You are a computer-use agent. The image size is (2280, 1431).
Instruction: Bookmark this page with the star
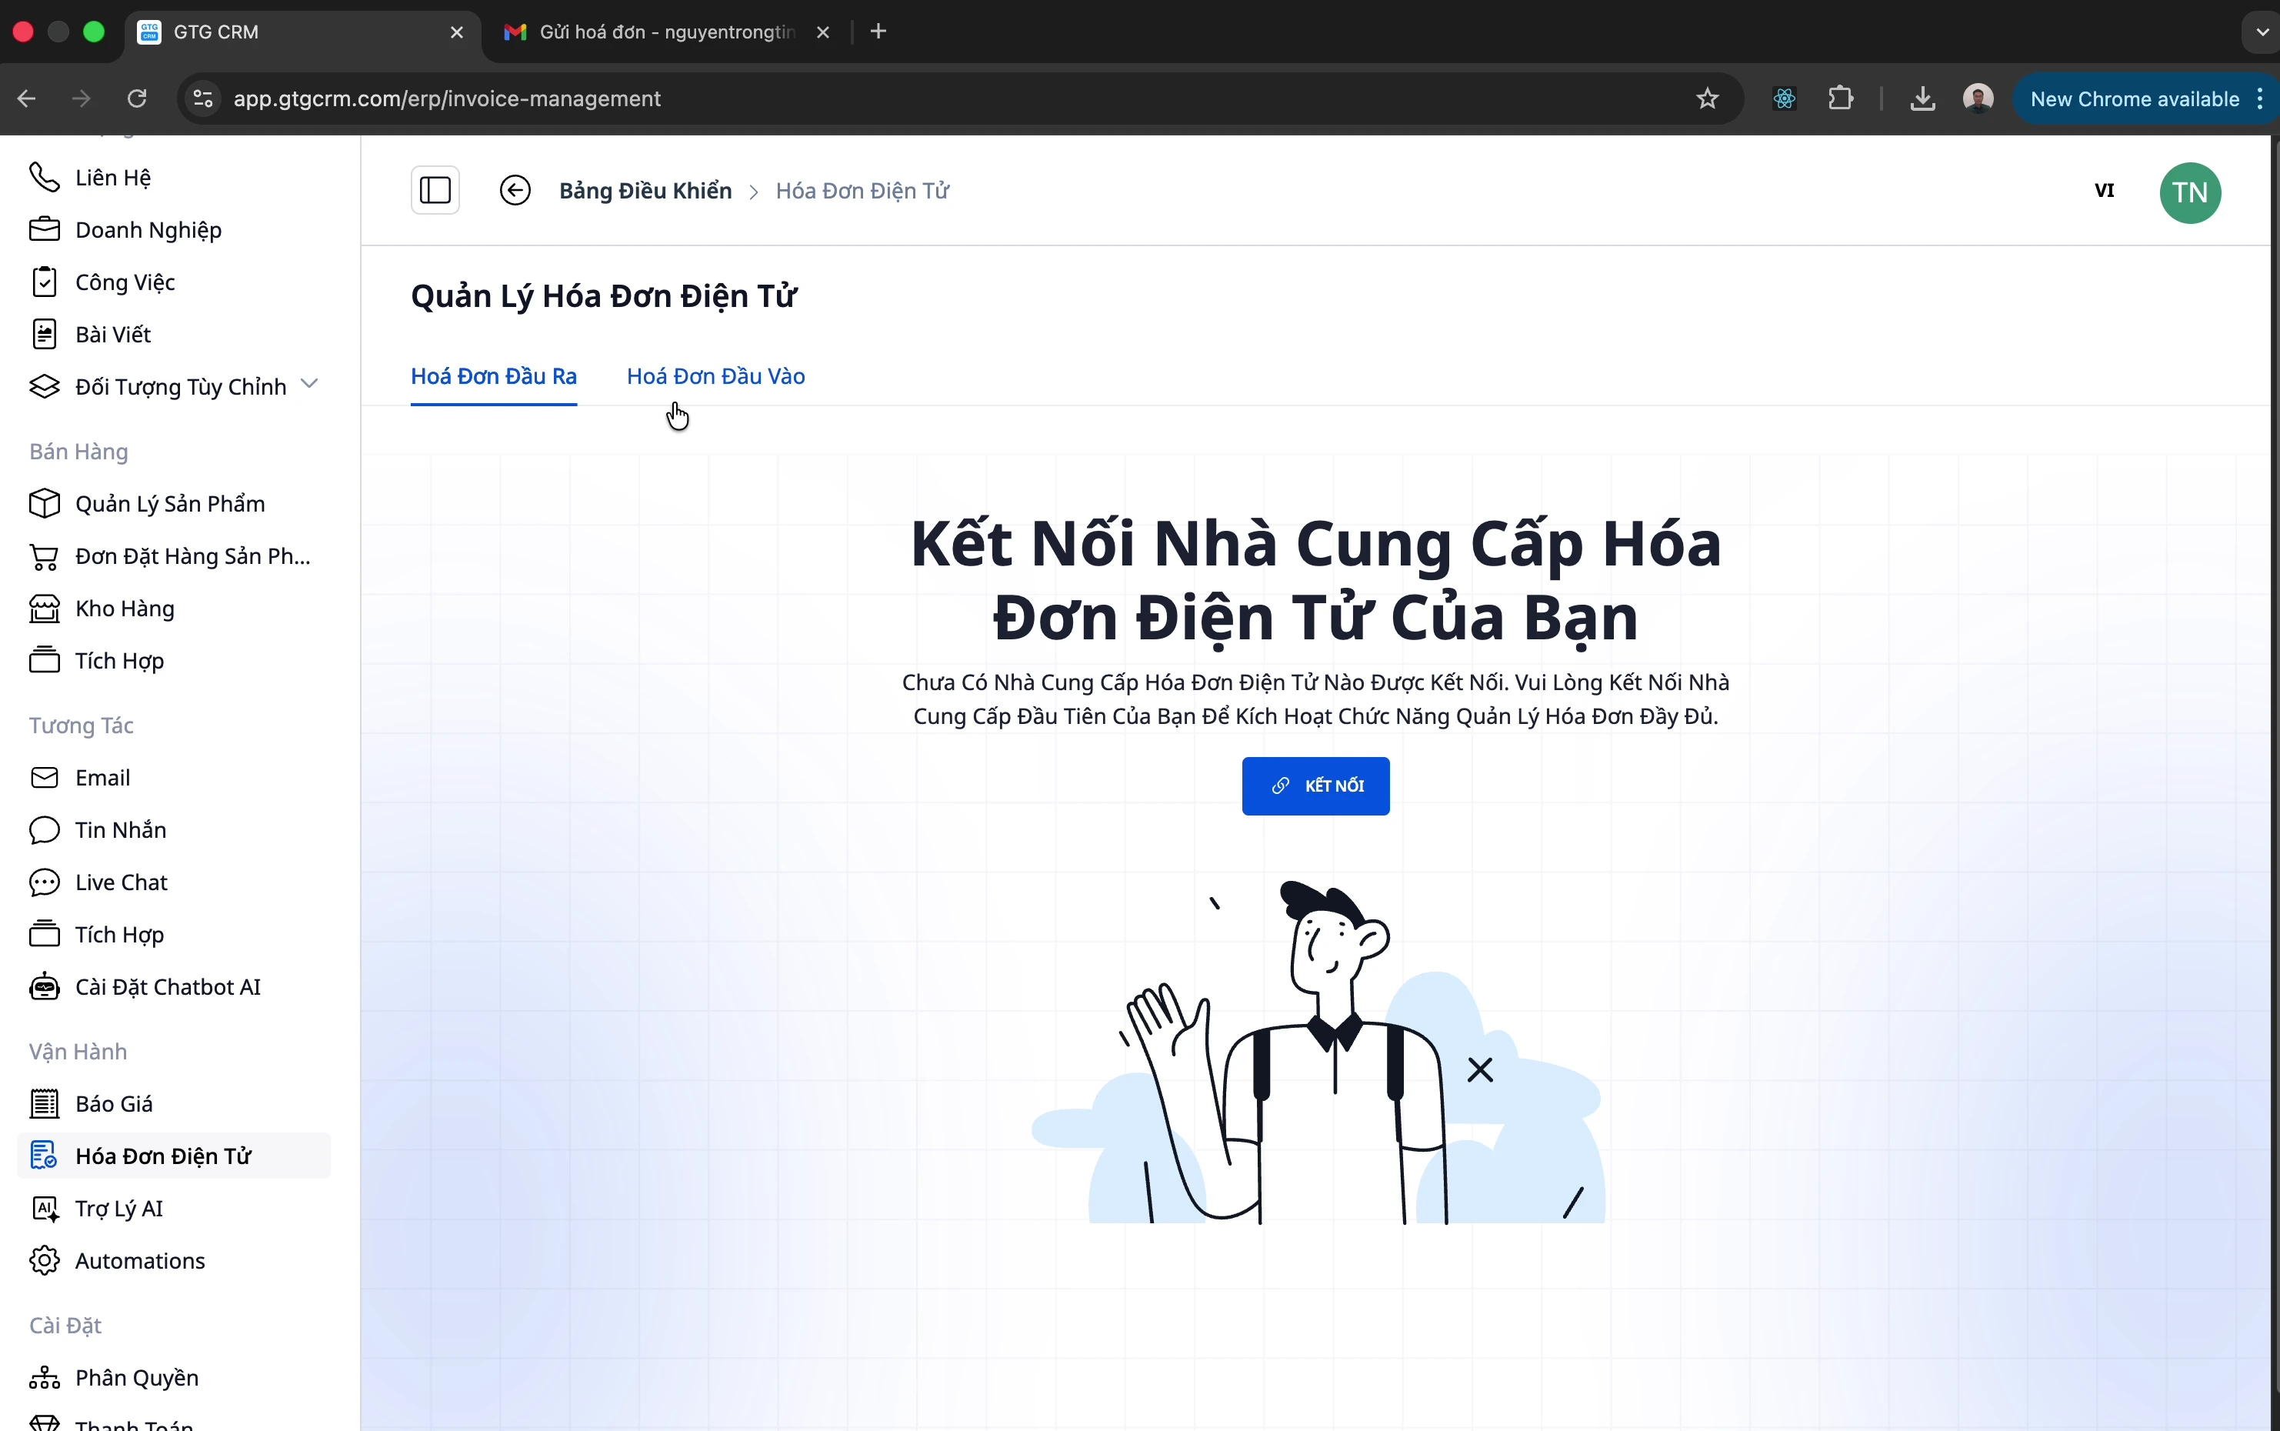tap(1708, 98)
